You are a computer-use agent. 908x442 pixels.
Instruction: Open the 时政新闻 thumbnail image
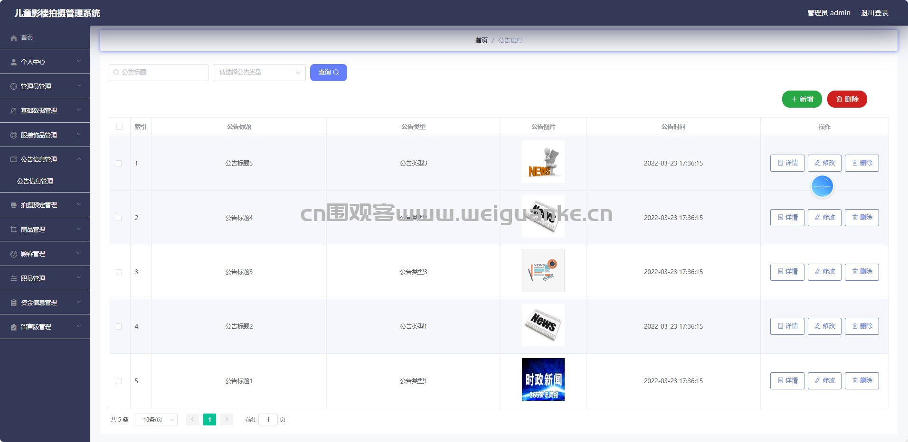pyautogui.click(x=543, y=379)
